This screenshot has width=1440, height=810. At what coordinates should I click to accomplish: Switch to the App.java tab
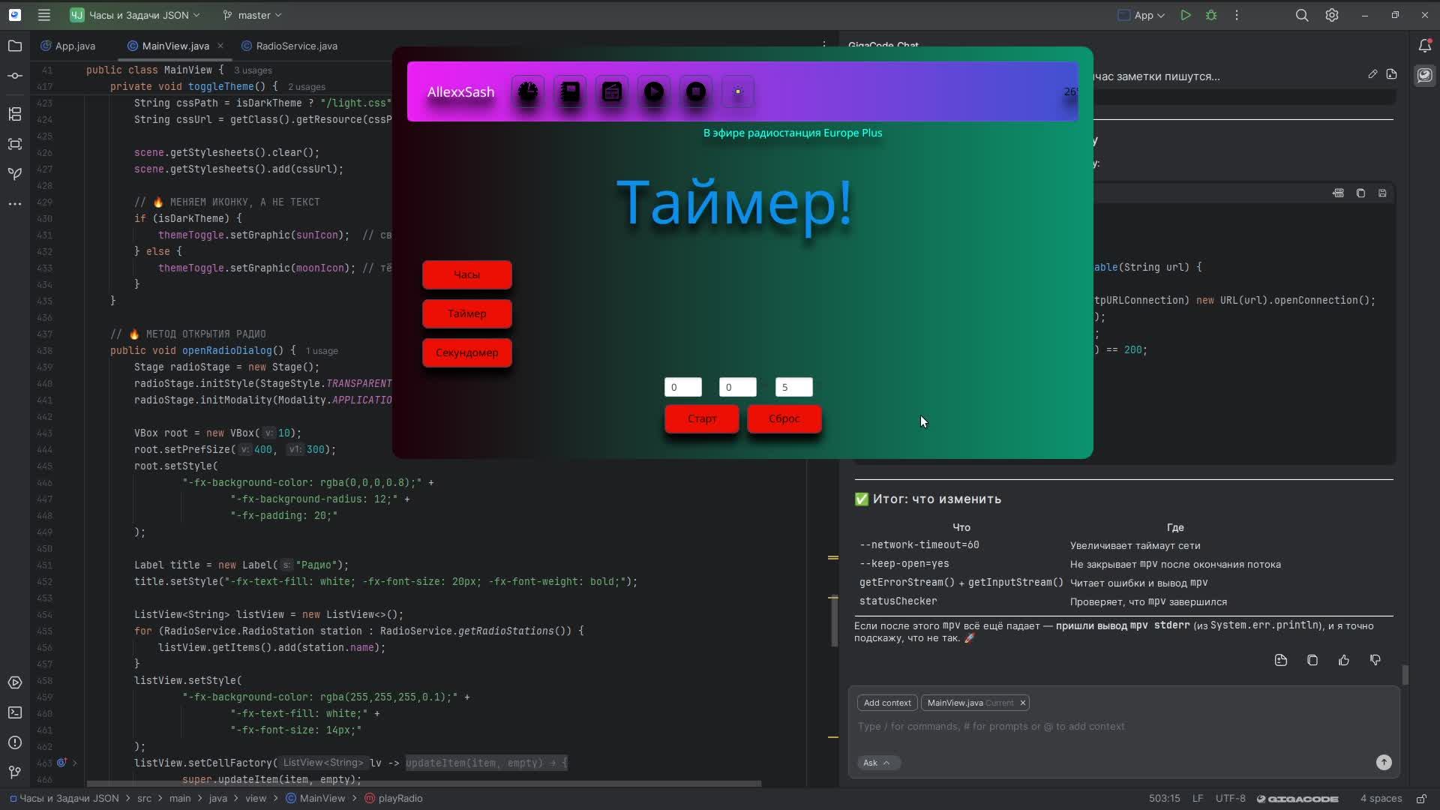click(x=68, y=46)
